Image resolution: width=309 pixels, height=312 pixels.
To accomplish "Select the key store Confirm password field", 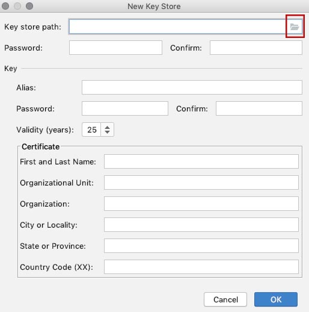I will [x=256, y=48].
